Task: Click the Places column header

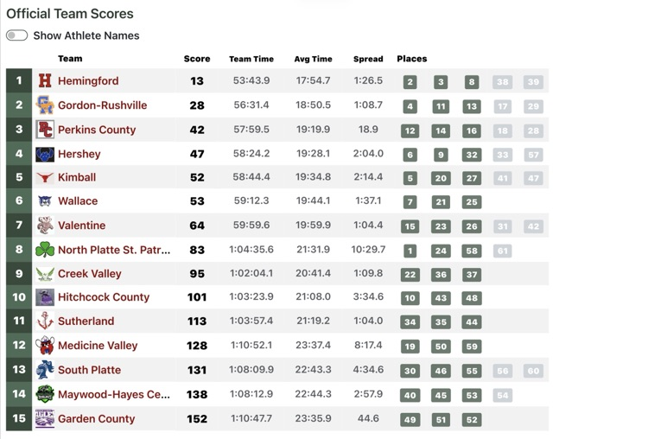Action: tap(412, 59)
